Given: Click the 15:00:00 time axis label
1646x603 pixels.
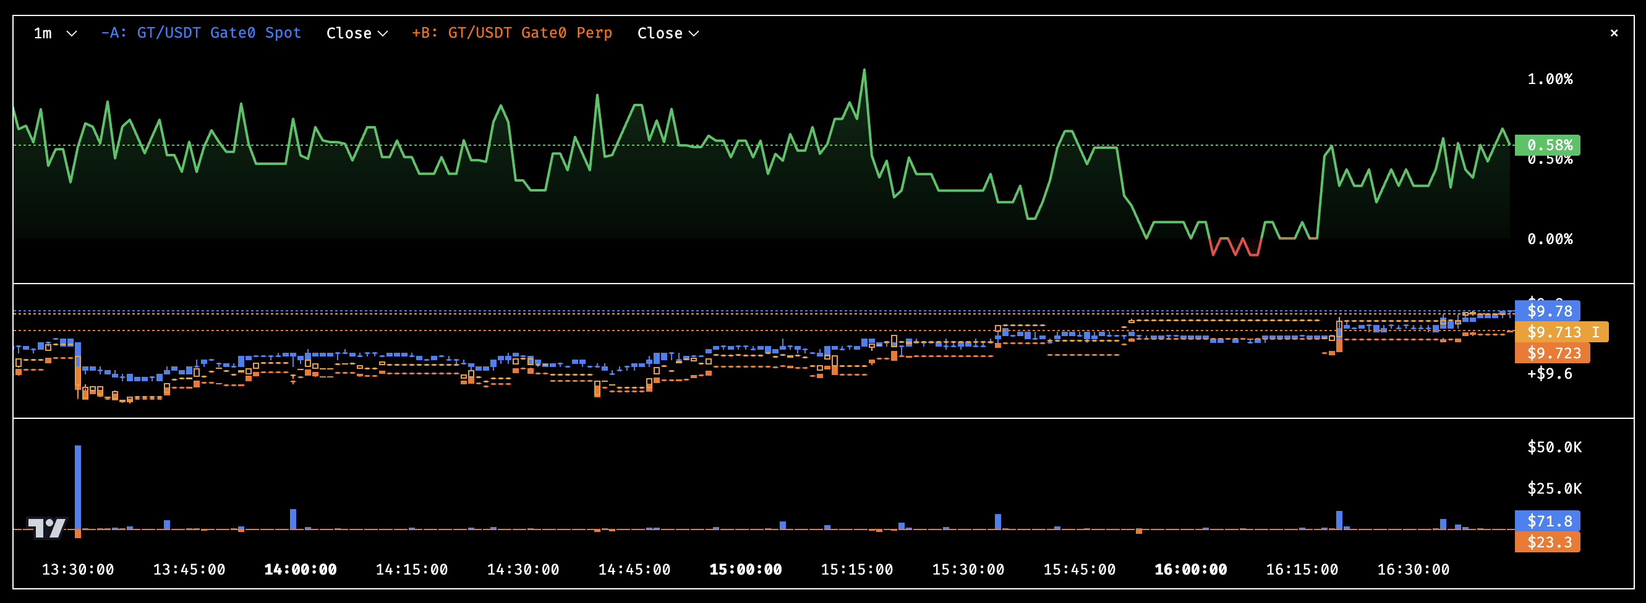Looking at the screenshot, I should pyautogui.click(x=746, y=570).
